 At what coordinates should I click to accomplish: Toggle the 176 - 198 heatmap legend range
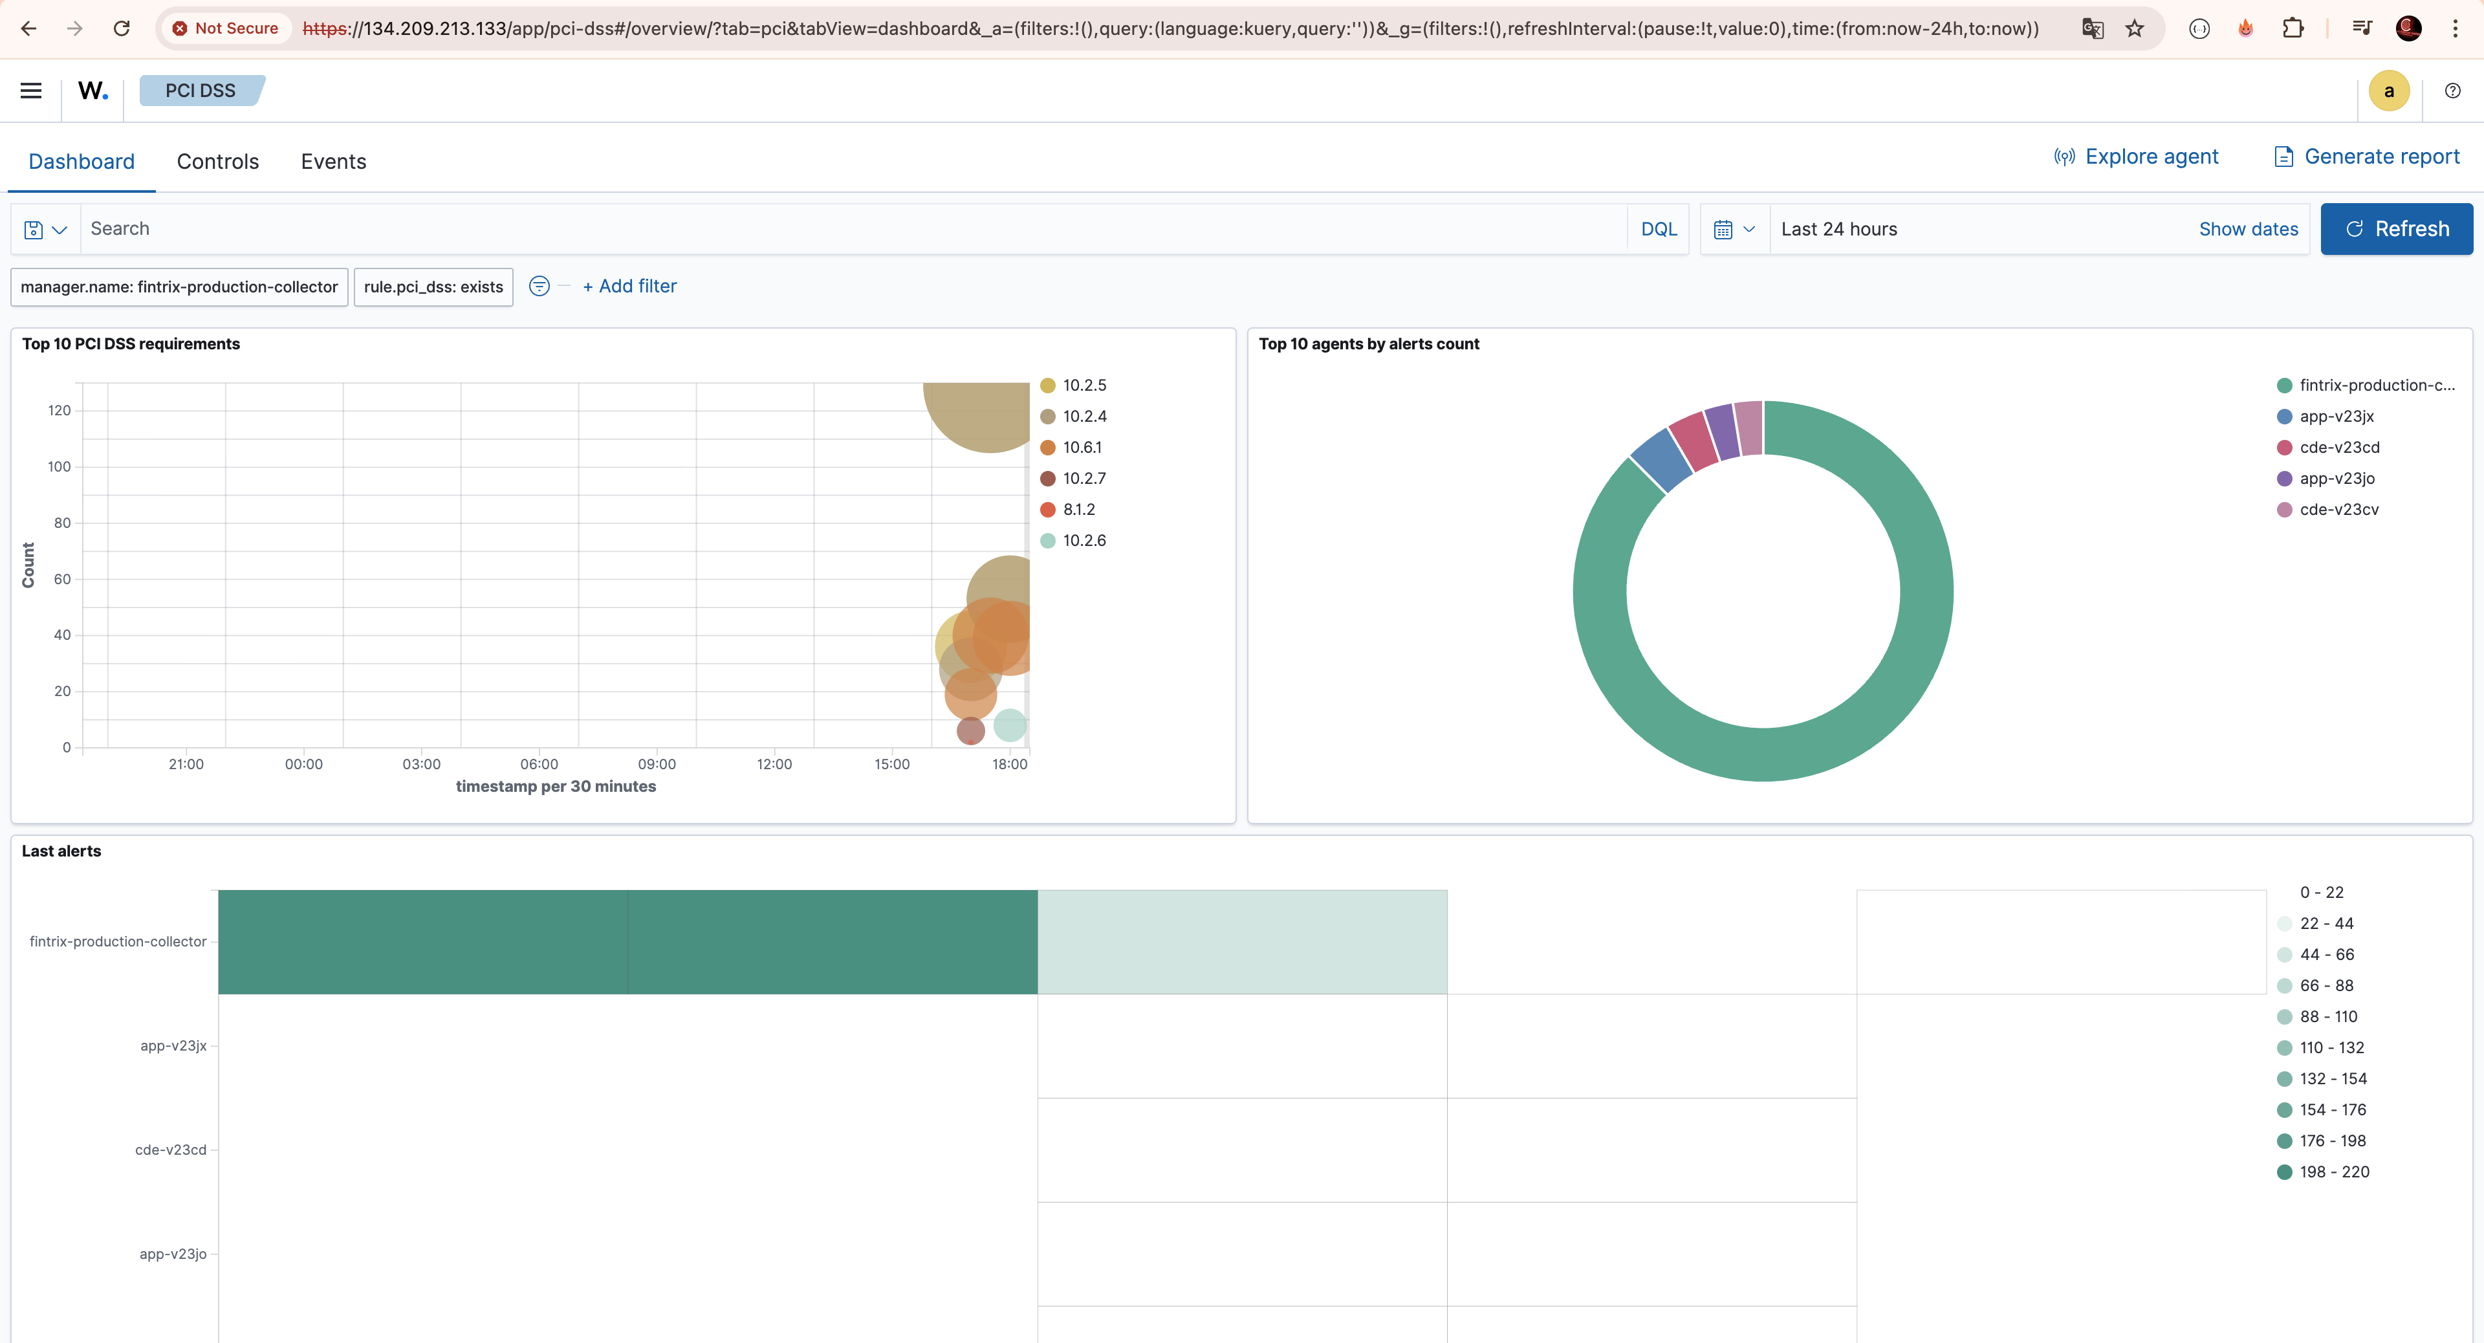click(x=2321, y=1142)
